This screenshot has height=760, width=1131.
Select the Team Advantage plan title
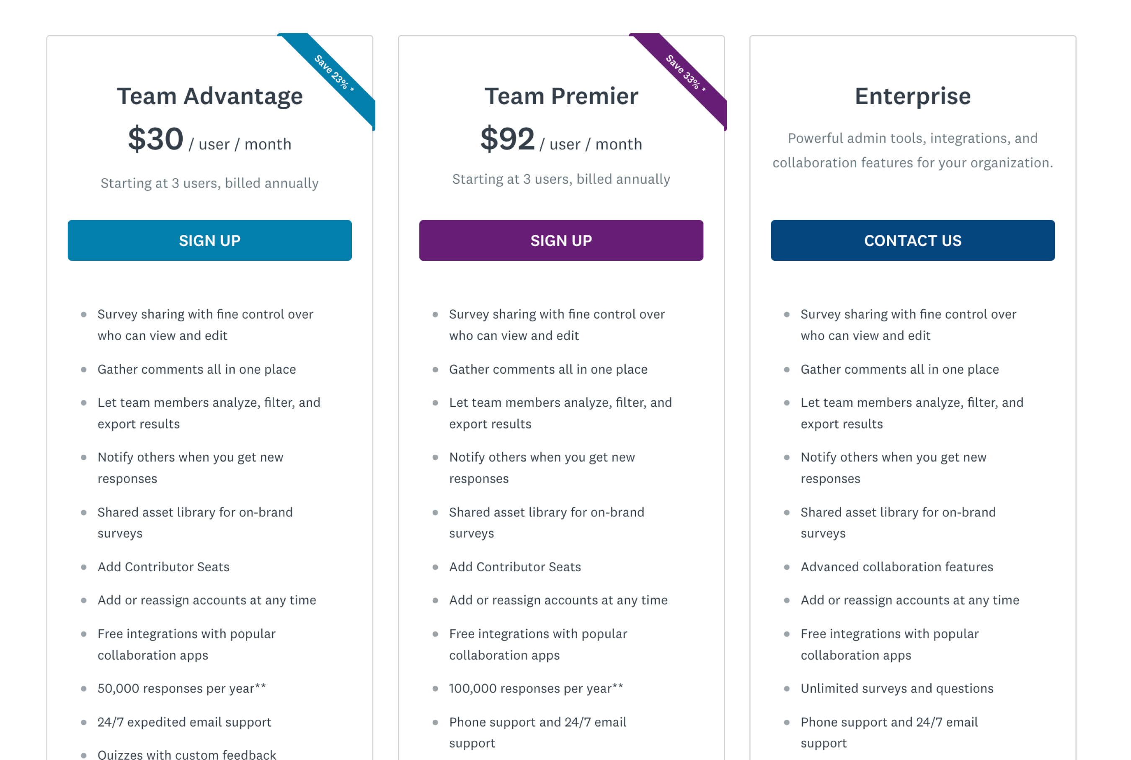pos(209,95)
